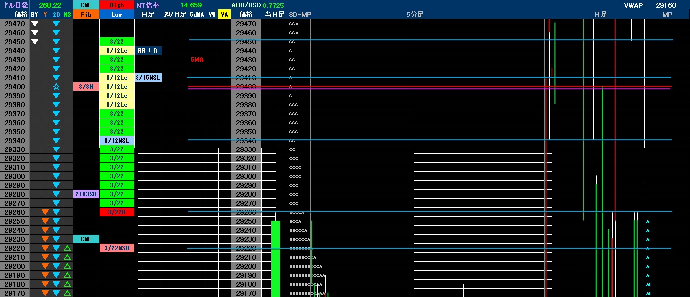The height and width of the screenshot is (297, 690).
Task: Click the white triangle in the 29460 row
Action: point(34,32)
